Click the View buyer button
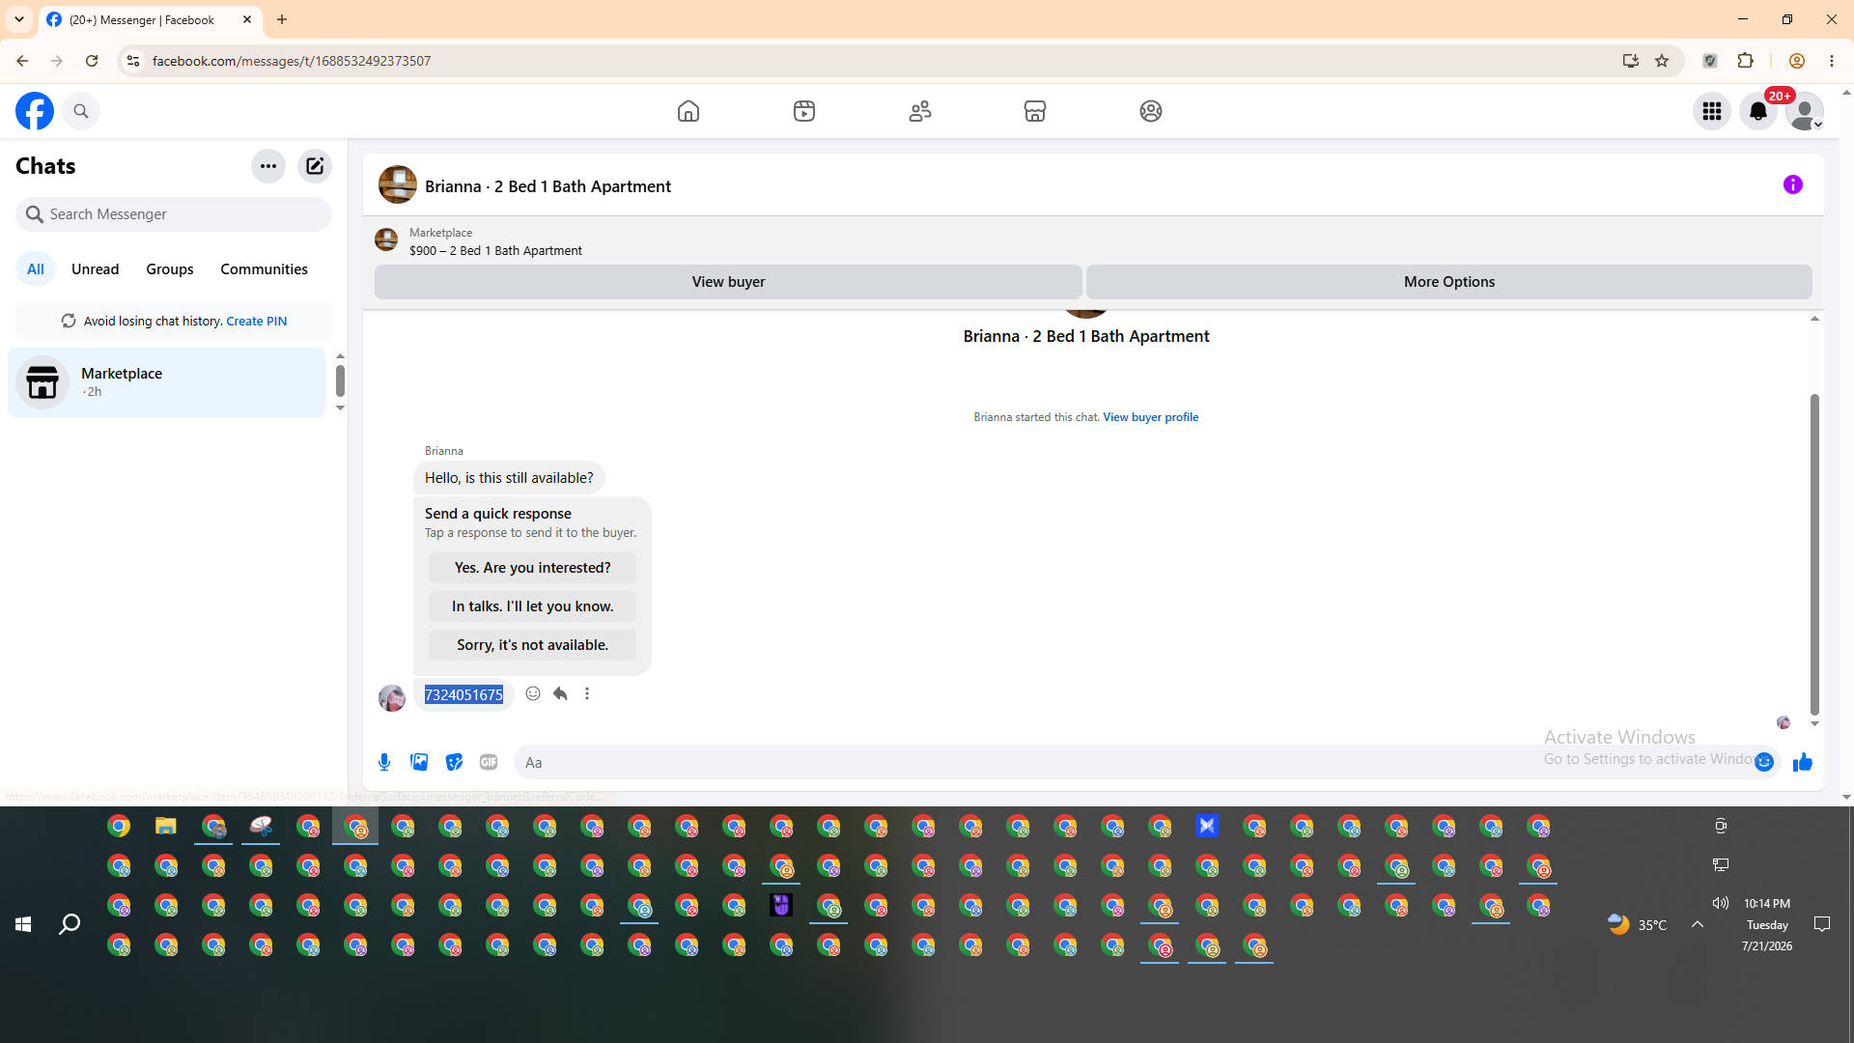The width and height of the screenshot is (1854, 1043). click(x=728, y=282)
